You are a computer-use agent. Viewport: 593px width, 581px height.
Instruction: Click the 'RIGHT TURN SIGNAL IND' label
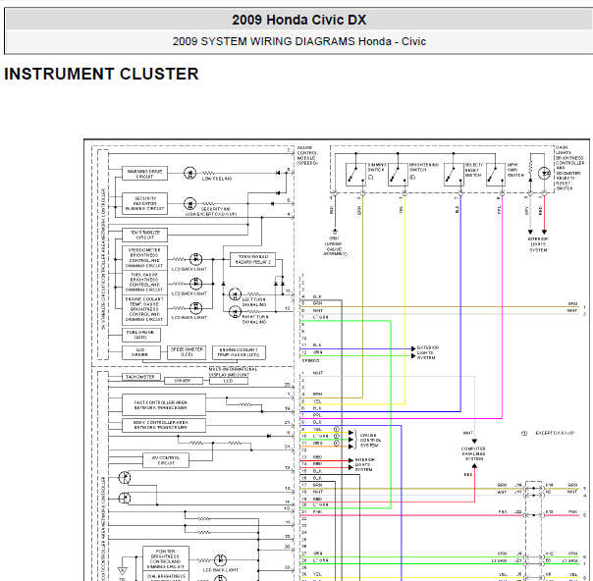click(255, 319)
